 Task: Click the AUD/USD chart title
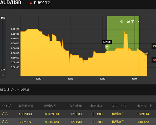[11, 3]
